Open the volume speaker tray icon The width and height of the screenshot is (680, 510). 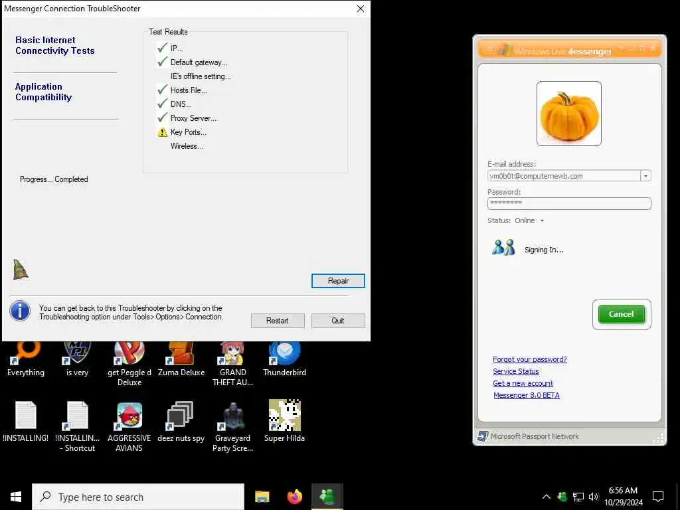(594, 497)
